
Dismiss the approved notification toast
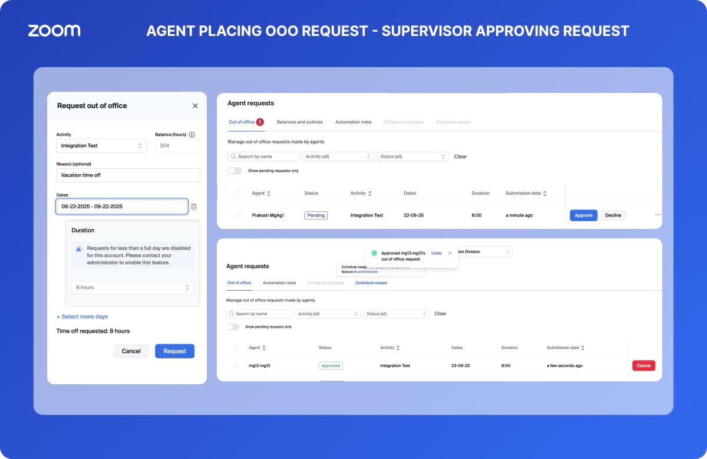[450, 253]
